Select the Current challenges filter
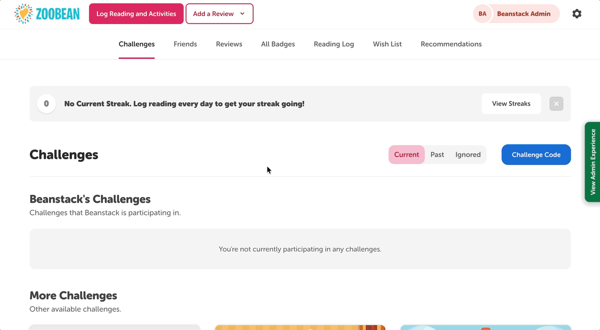The width and height of the screenshot is (600, 330). click(406, 154)
